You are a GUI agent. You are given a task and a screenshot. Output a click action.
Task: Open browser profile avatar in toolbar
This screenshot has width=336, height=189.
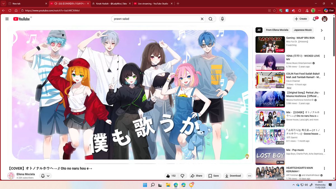[313, 10]
